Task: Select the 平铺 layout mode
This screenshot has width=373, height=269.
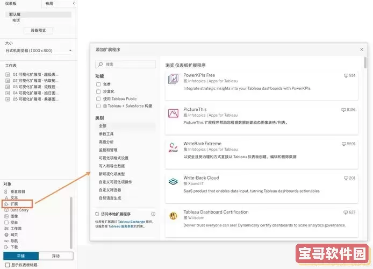Action: click(21, 256)
